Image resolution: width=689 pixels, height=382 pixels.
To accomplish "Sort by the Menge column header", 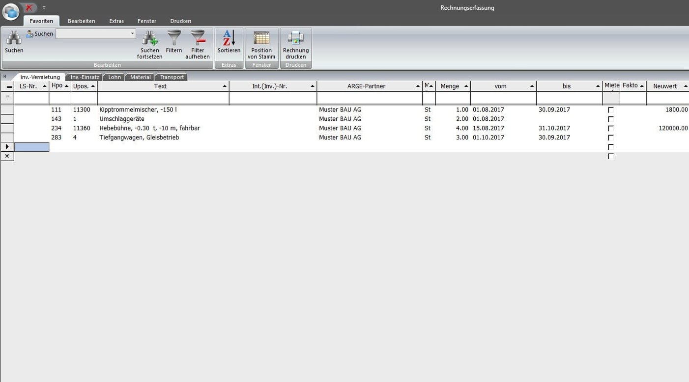I will pyautogui.click(x=453, y=86).
